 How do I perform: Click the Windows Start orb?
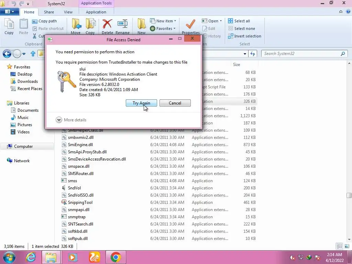[x=9, y=257]
